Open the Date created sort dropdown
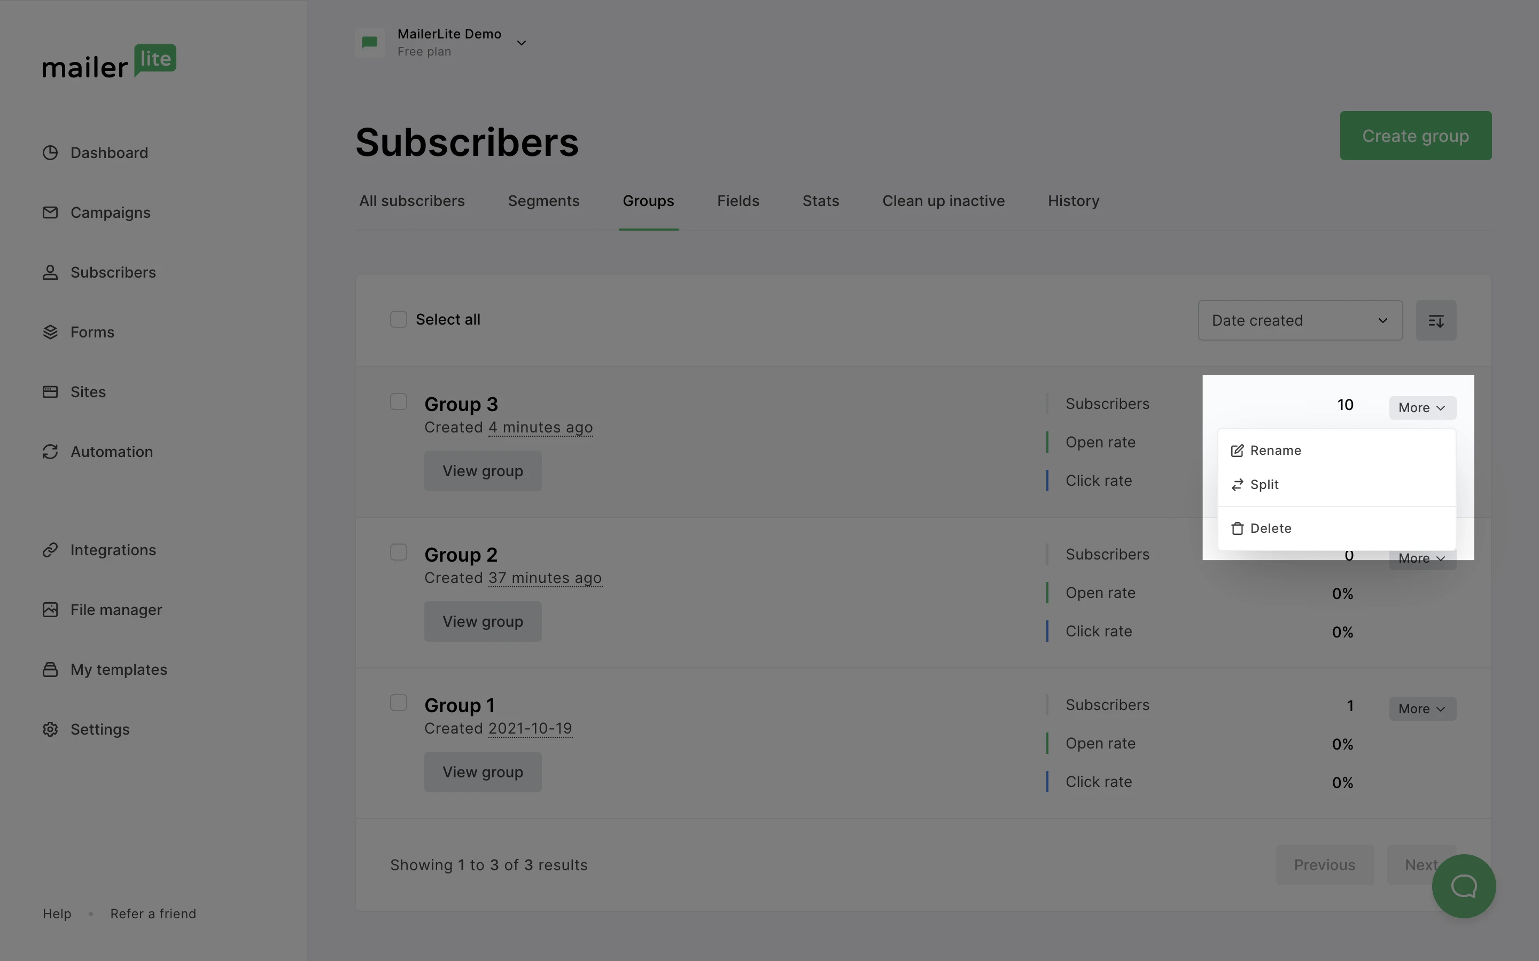This screenshot has width=1539, height=961. pos(1299,320)
